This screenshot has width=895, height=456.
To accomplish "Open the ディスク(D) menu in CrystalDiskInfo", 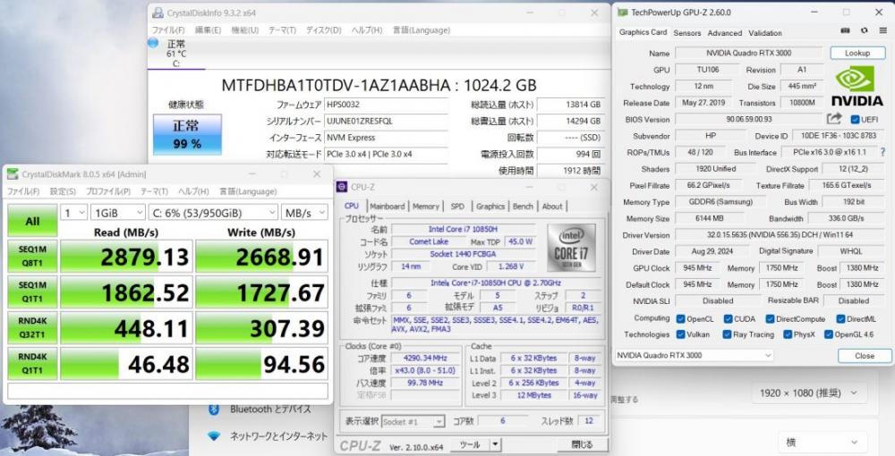I will [324, 30].
